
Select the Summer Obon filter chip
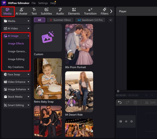[60, 20]
